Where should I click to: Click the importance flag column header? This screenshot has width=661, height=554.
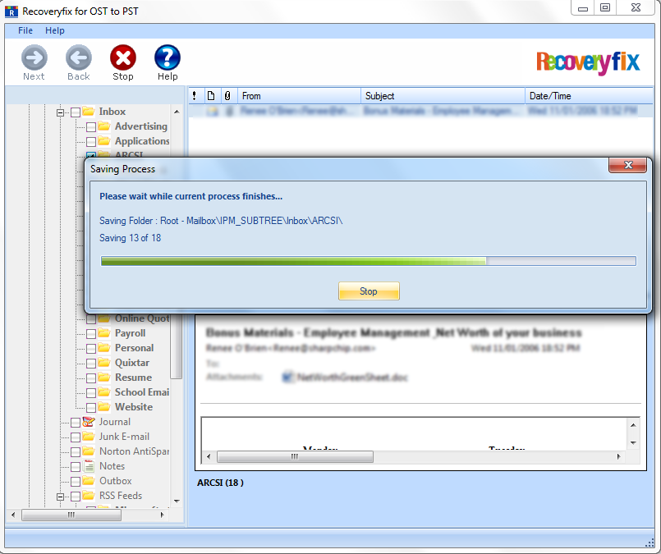click(195, 96)
